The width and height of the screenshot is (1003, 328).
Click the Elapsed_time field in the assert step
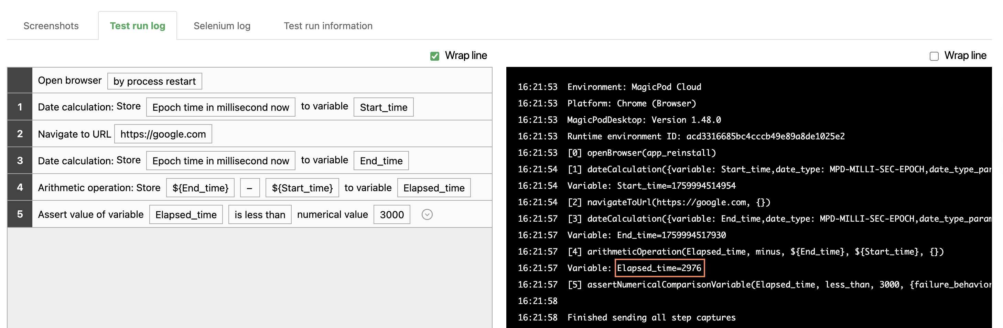click(186, 214)
